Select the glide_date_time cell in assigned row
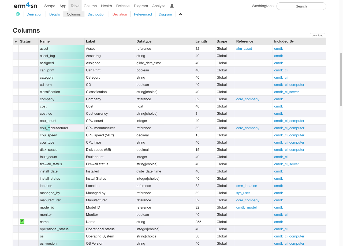This screenshot has width=343, height=246. coord(165,63)
